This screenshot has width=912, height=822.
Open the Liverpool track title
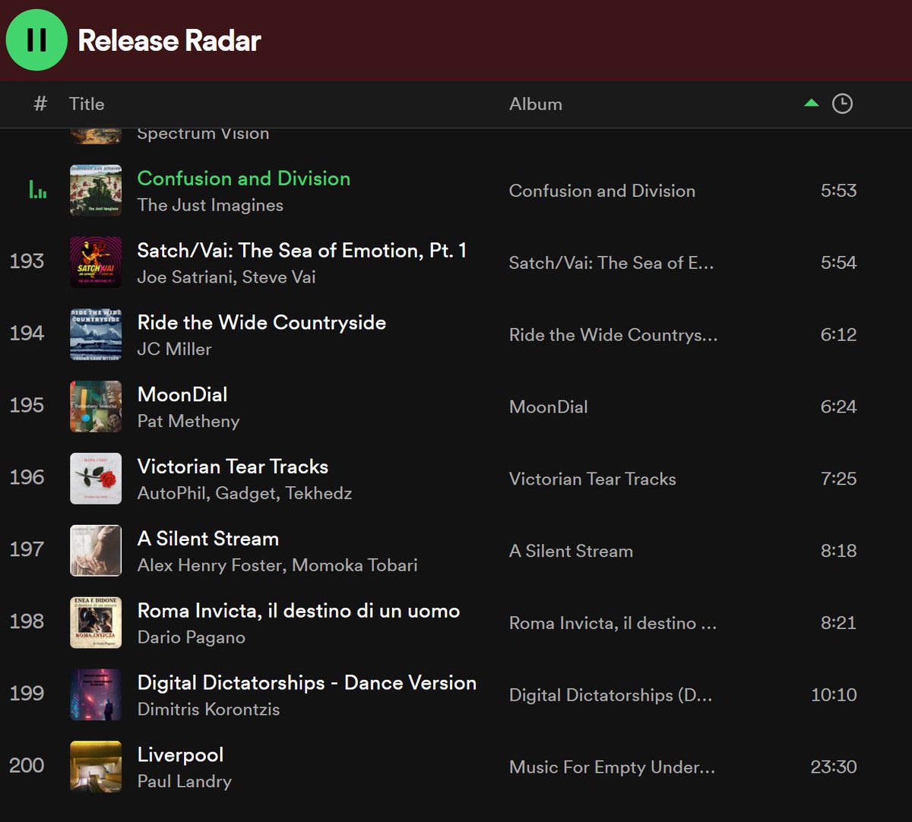point(181,755)
